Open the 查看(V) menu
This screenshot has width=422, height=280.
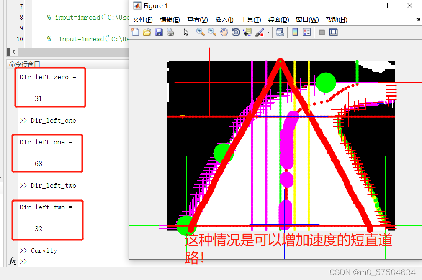198,20
